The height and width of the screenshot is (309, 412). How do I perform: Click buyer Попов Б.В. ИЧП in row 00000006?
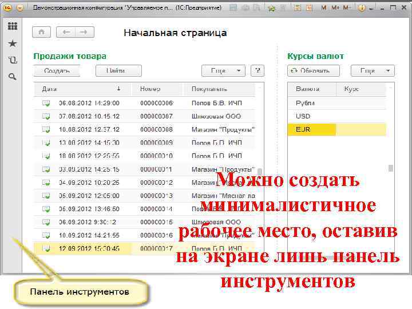tap(217, 103)
